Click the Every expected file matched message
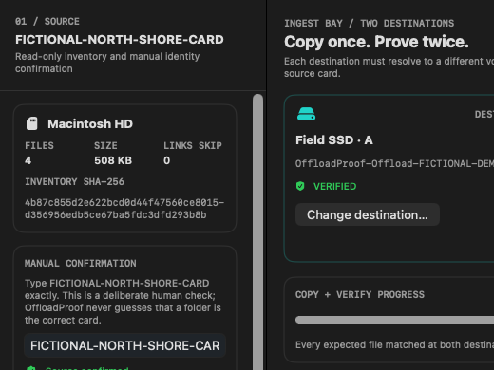Image resolution: width=494 pixels, height=370 pixels. (x=394, y=344)
